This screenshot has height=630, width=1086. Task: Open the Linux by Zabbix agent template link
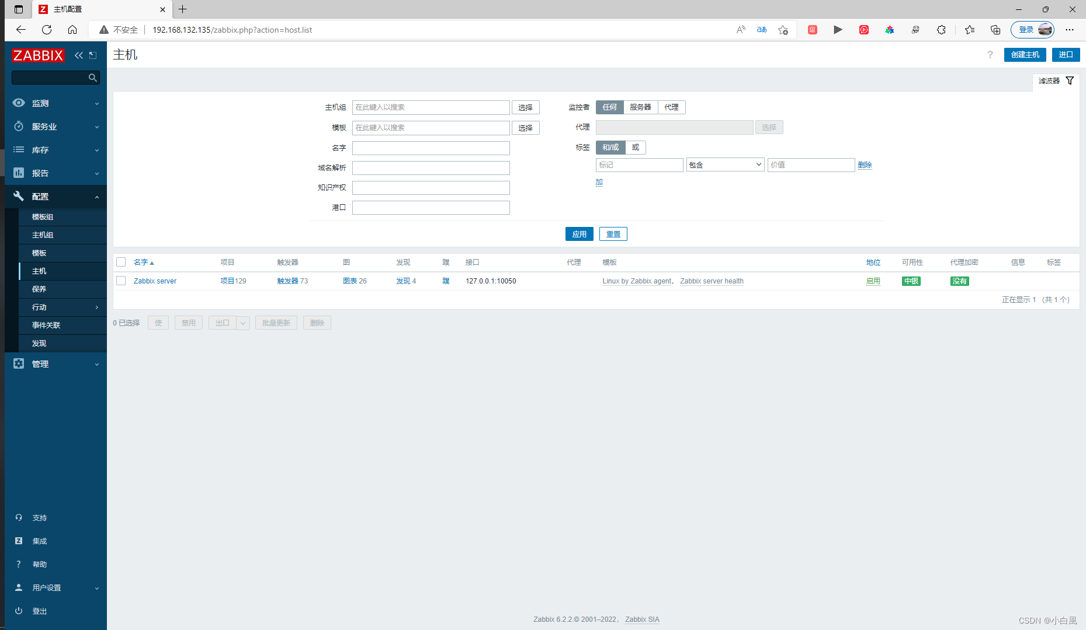tap(637, 281)
